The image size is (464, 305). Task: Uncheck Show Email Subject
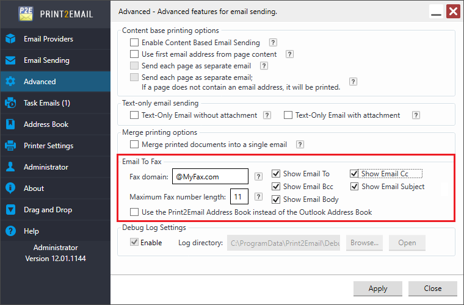point(354,187)
